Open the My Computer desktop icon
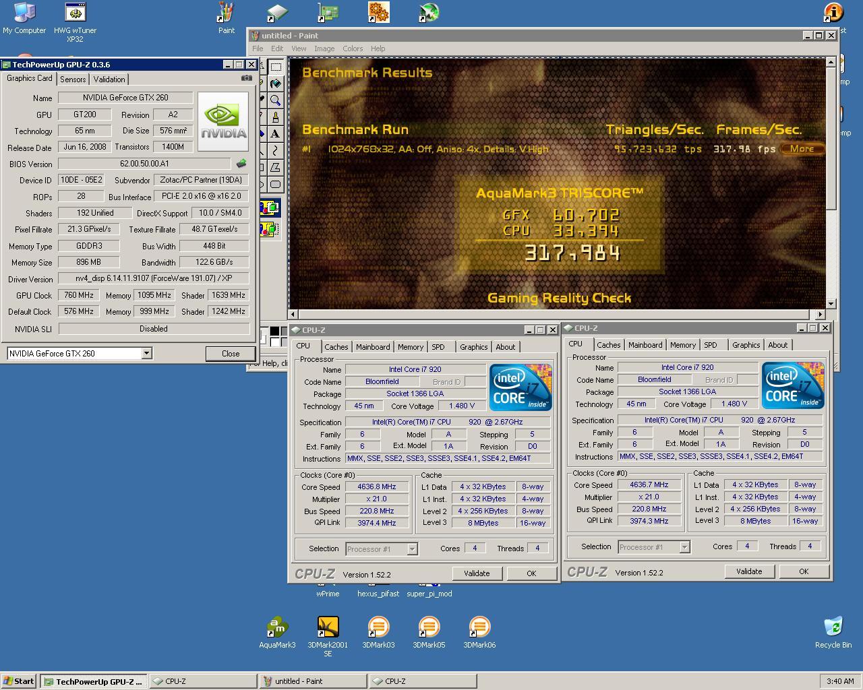 [x=24, y=18]
